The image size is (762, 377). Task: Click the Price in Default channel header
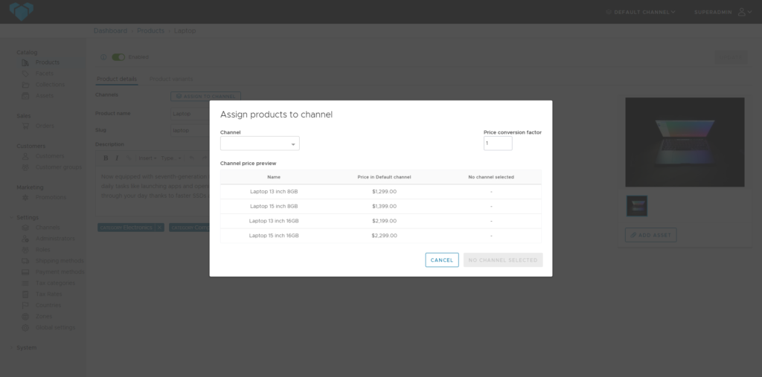click(x=385, y=177)
